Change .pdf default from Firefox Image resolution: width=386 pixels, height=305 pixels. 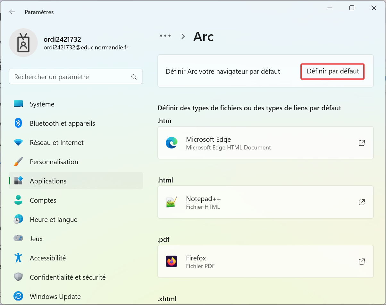click(265, 261)
